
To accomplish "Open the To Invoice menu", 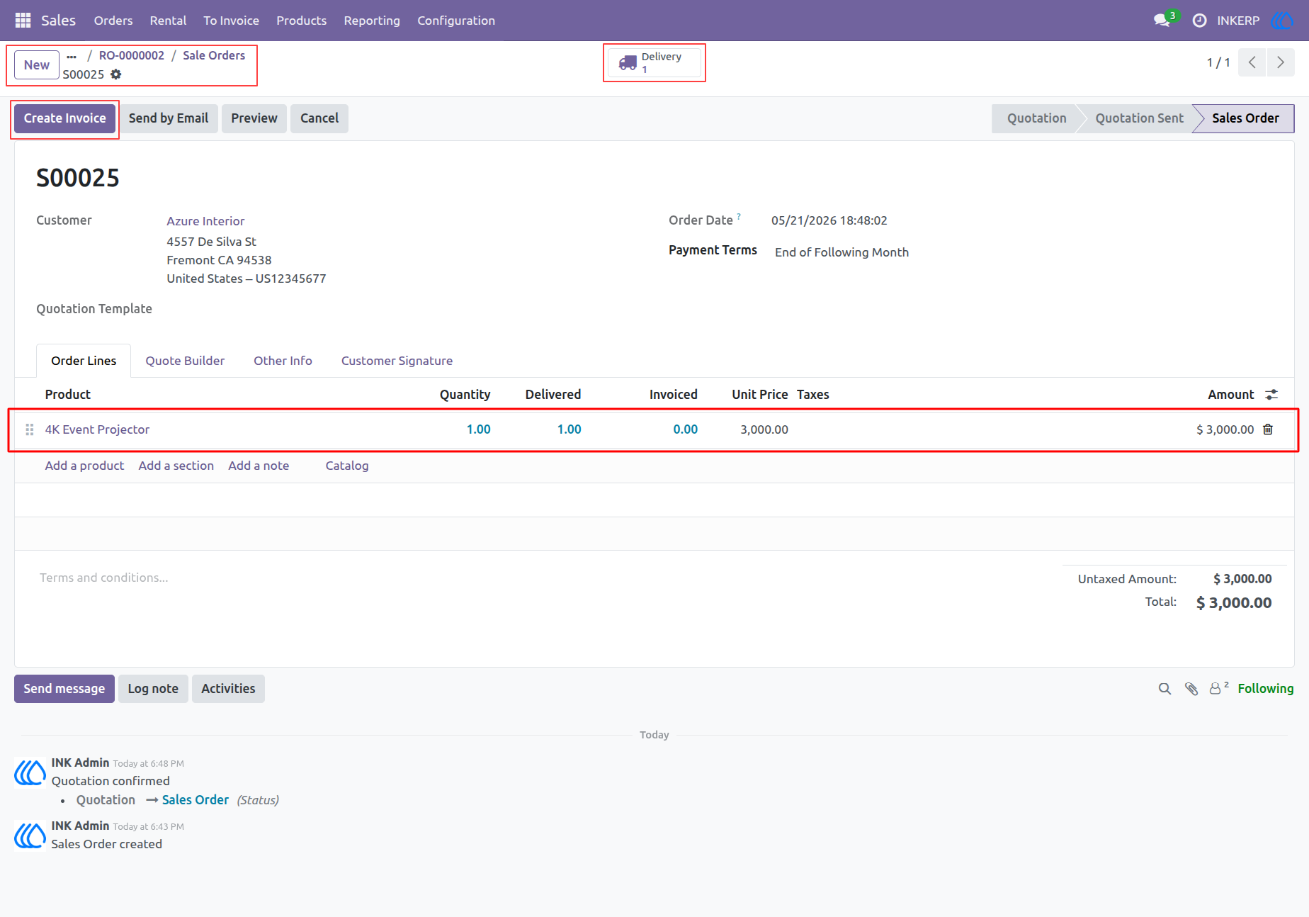I will point(231,21).
